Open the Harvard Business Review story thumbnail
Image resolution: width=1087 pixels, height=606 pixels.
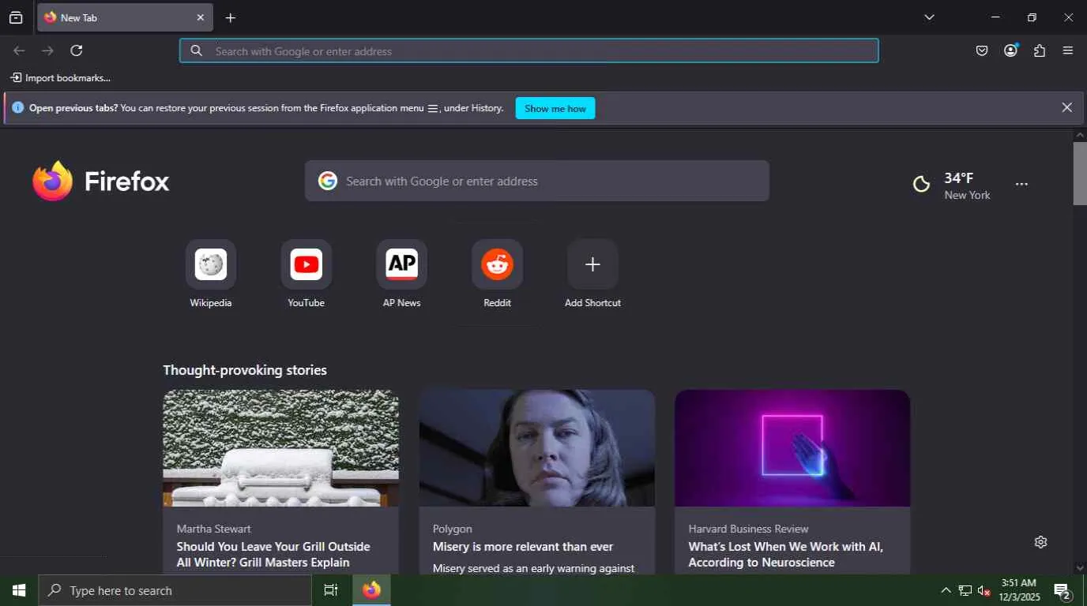[792, 448]
